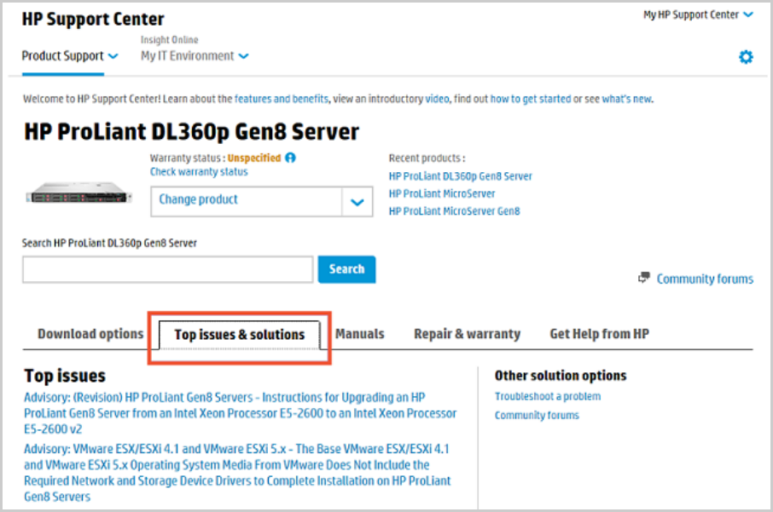Image resolution: width=773 pixels, height=512 pixels.
Task: Open the features and benefits link
Action: coord(281,99)
